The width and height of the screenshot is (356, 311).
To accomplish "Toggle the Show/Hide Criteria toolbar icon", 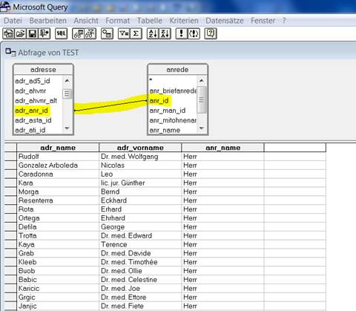I will [90, 33].
